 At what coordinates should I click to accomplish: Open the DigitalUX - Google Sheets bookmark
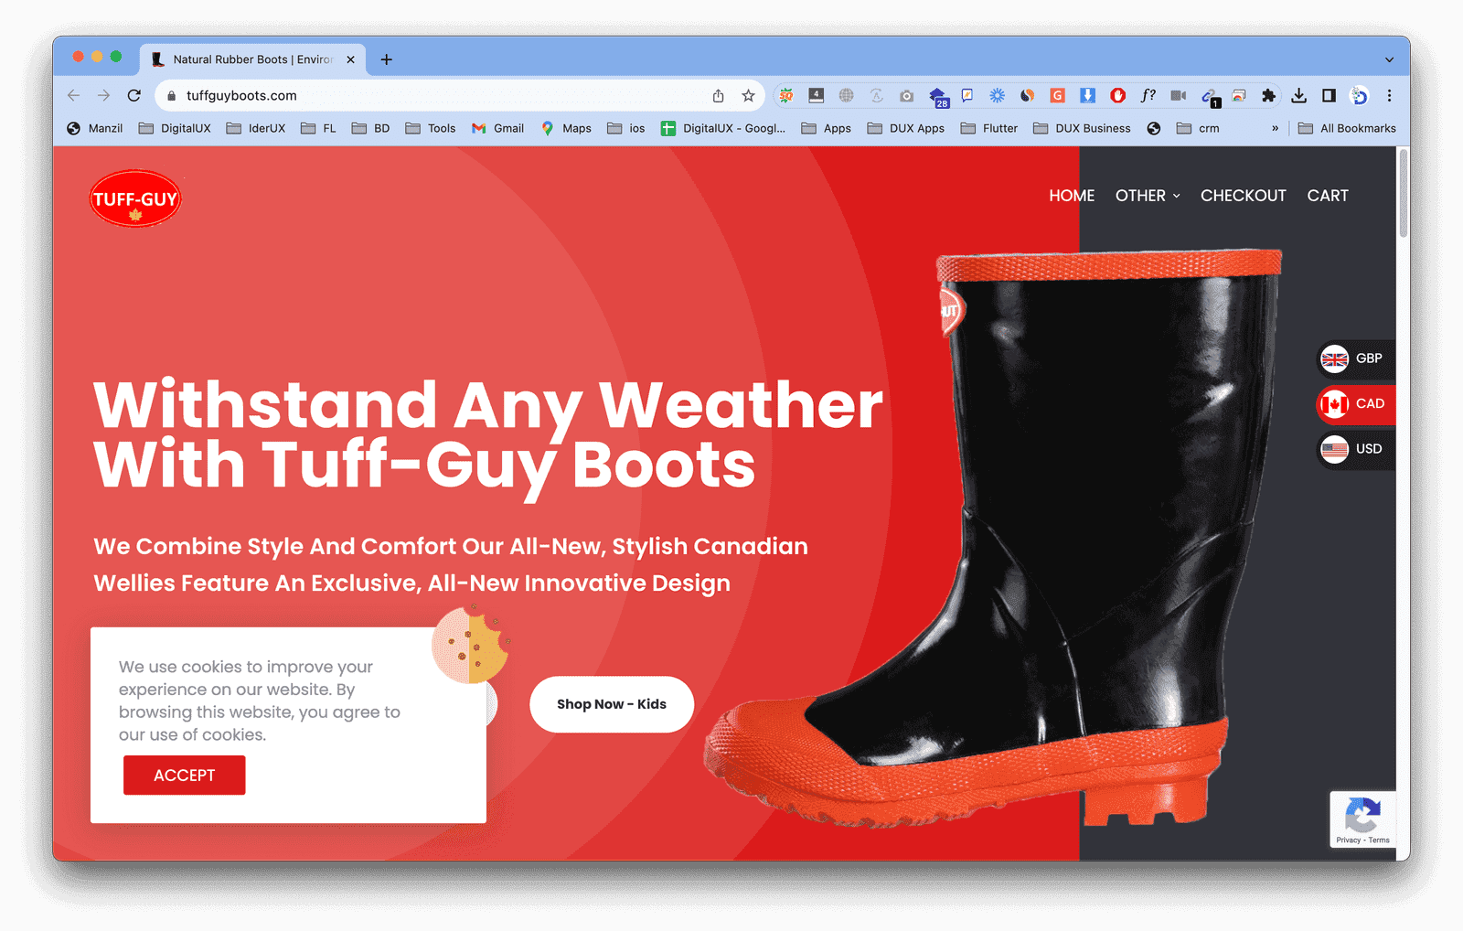pos(723,128)
